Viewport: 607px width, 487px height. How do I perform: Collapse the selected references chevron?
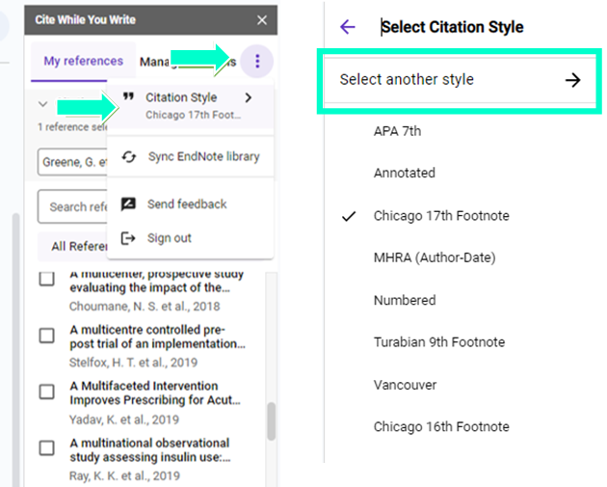pyautogui.click(x=42, y=104)
